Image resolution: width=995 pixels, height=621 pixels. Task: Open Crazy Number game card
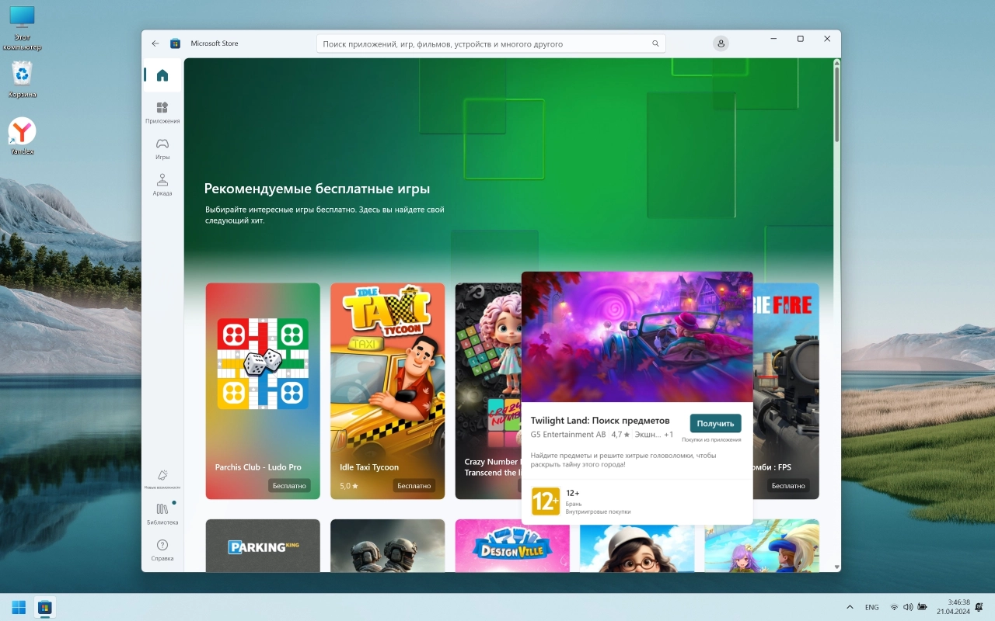click(x=488, y=391)
